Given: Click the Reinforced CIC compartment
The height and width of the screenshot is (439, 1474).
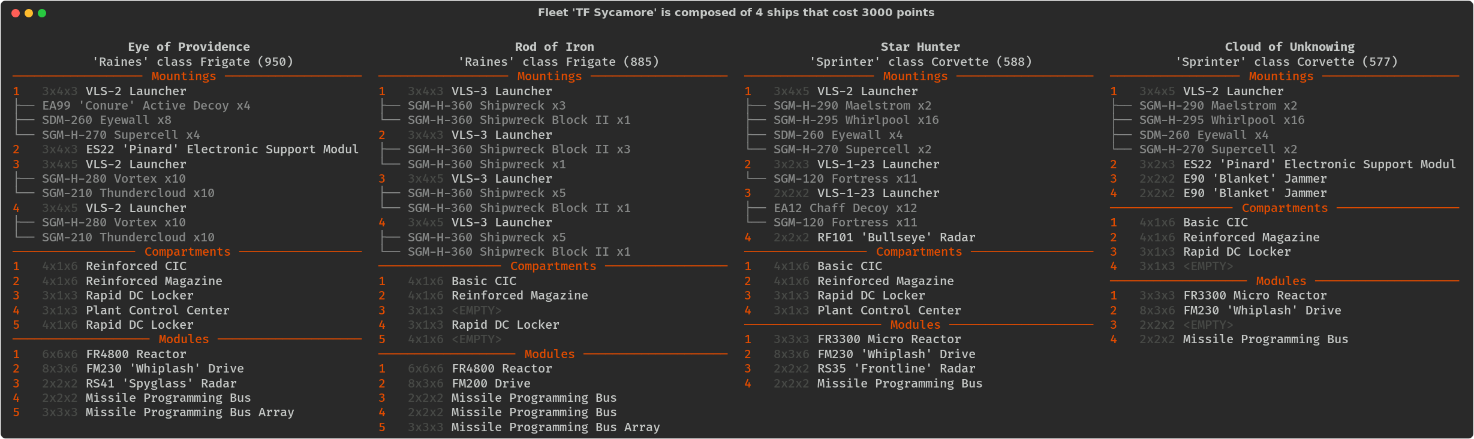Looking at the screenshot, I should pos(136,267).
